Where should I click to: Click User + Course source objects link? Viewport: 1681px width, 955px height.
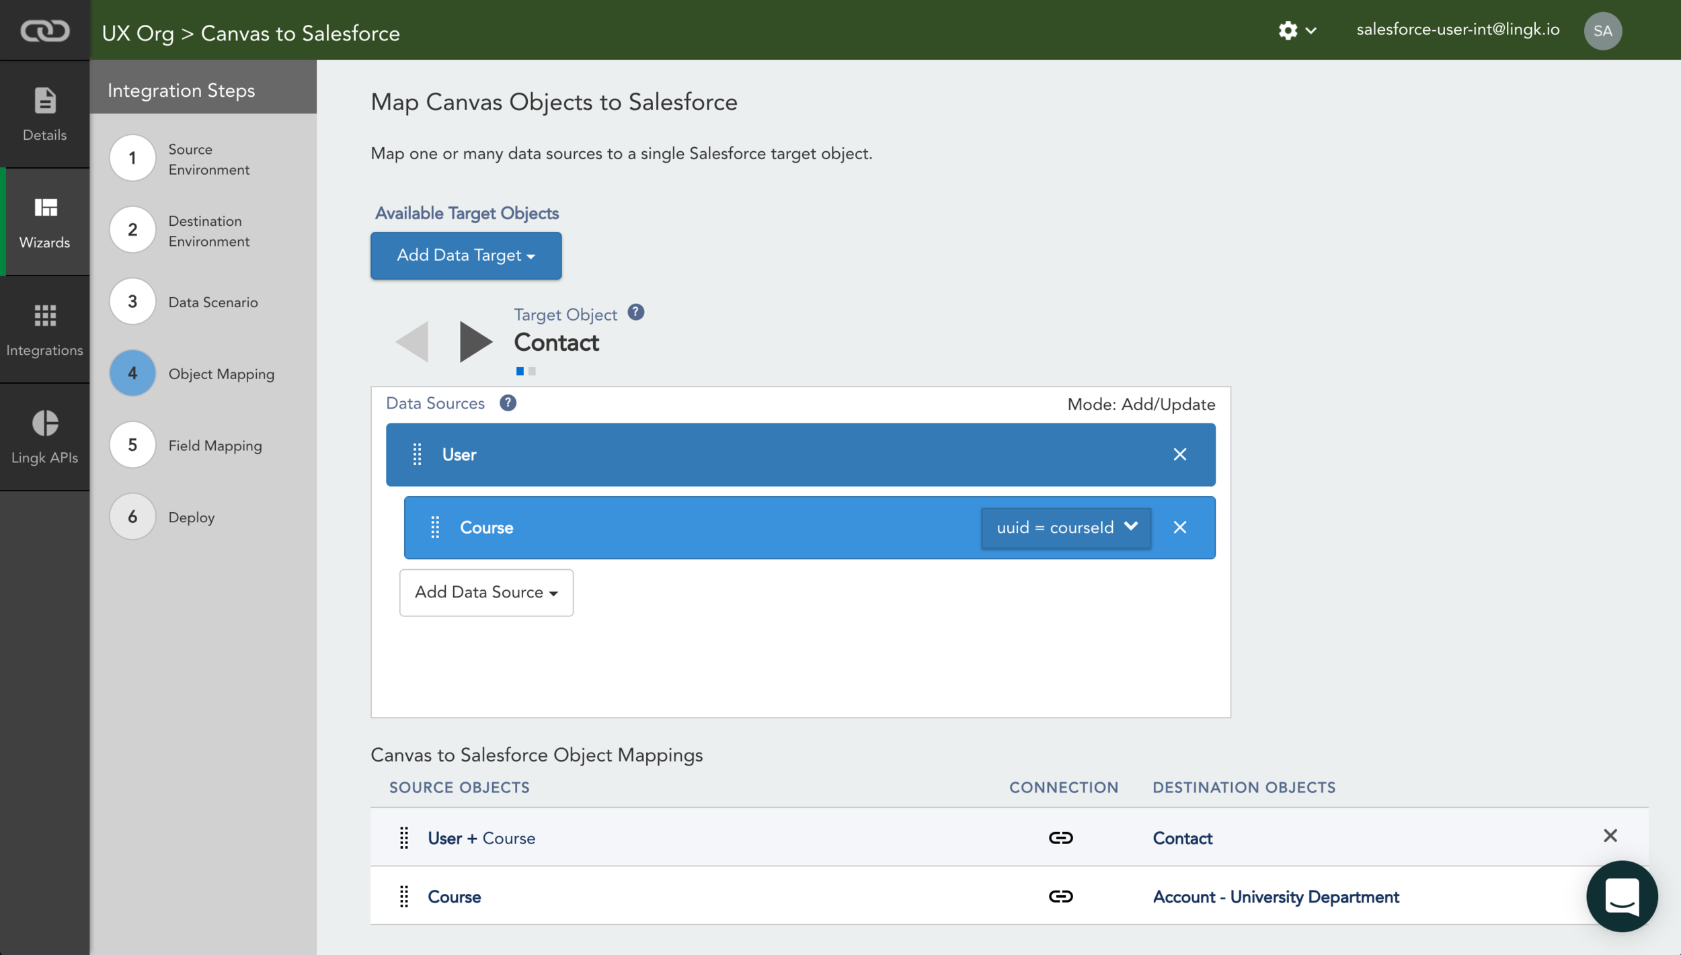481,838
